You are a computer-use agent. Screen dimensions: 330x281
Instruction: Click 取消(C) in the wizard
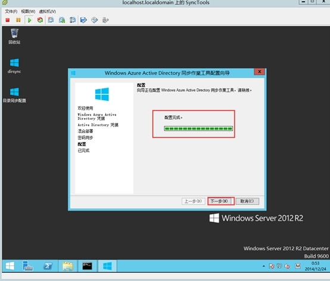(247, 201)
